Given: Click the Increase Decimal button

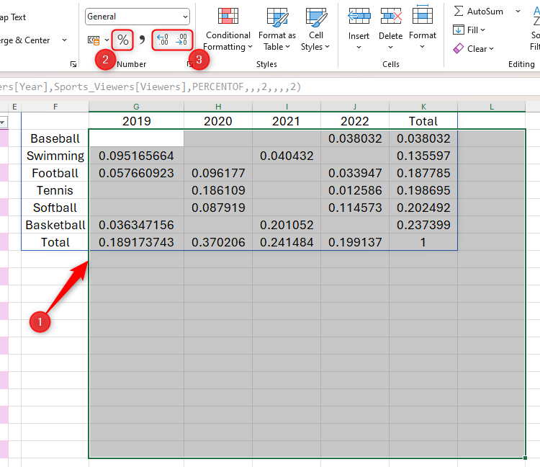Looking at the screenshot, I should click(163, 40).
